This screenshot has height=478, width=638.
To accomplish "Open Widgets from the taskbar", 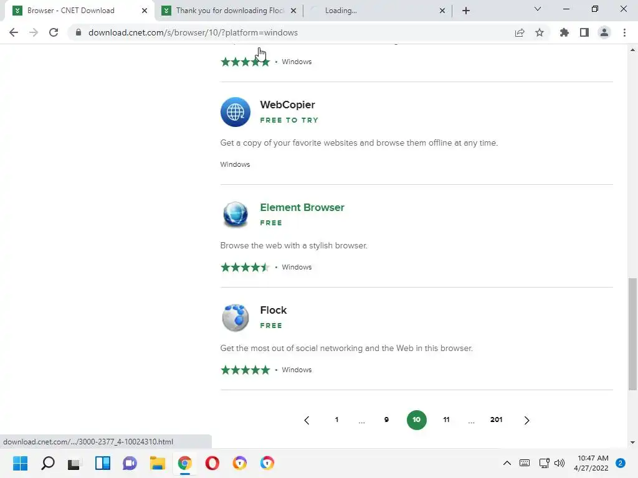I will (x=103, y=463).
